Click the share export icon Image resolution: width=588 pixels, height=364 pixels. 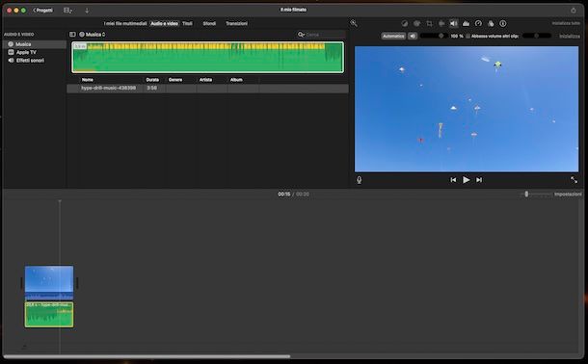[574, 10]
